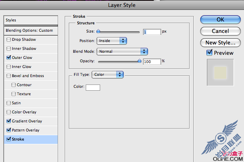This screenshot has height=162, width=244.
Task: Enable the Satin checkbox
Action: [x=9, y=103]
